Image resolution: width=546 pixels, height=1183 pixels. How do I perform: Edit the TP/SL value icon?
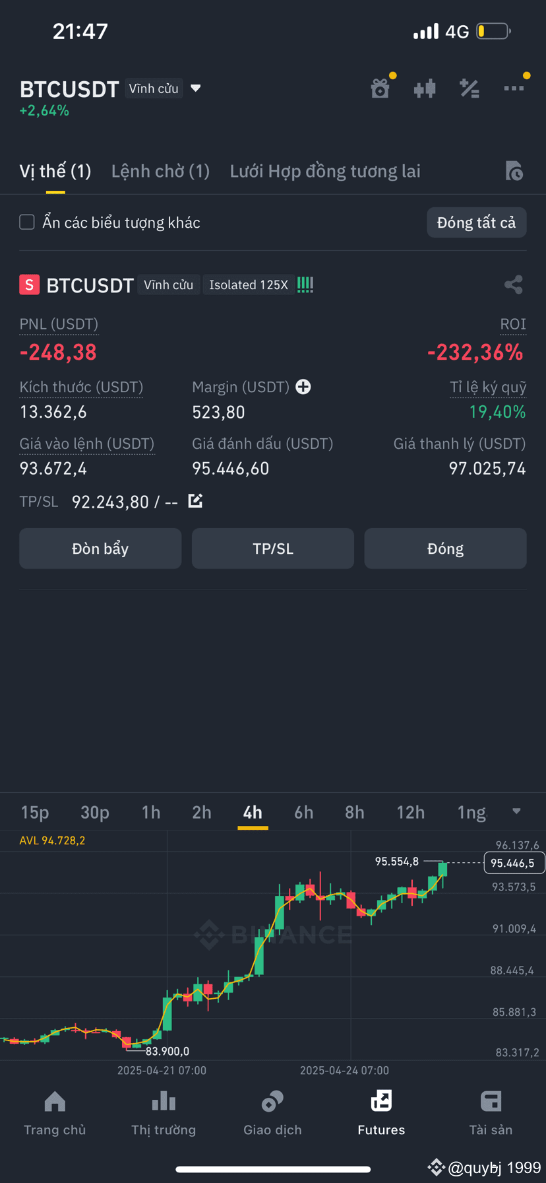[195, 501]
